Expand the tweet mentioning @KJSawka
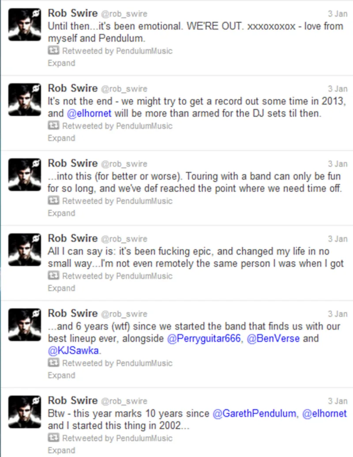 tap(61, 375)
